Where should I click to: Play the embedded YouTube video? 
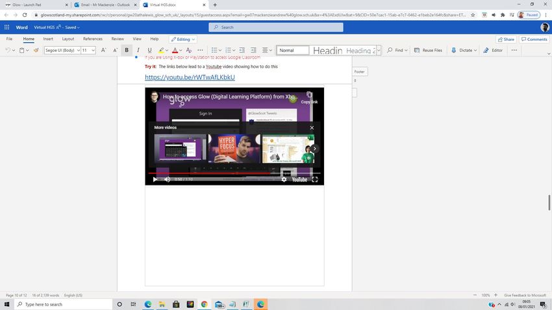pos(155,179)
